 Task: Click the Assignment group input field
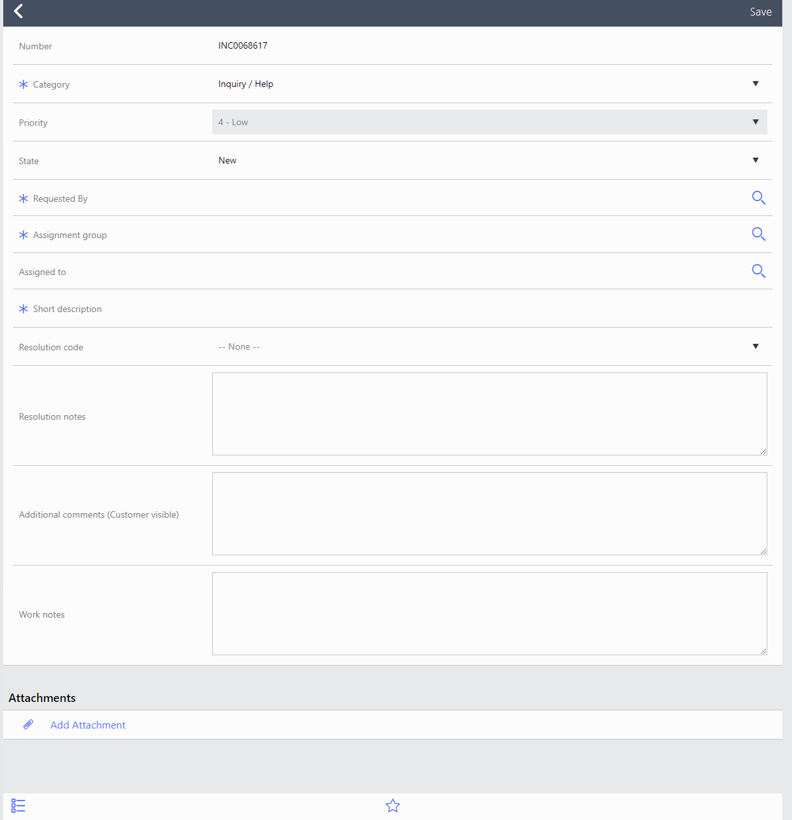pos(480,234)
